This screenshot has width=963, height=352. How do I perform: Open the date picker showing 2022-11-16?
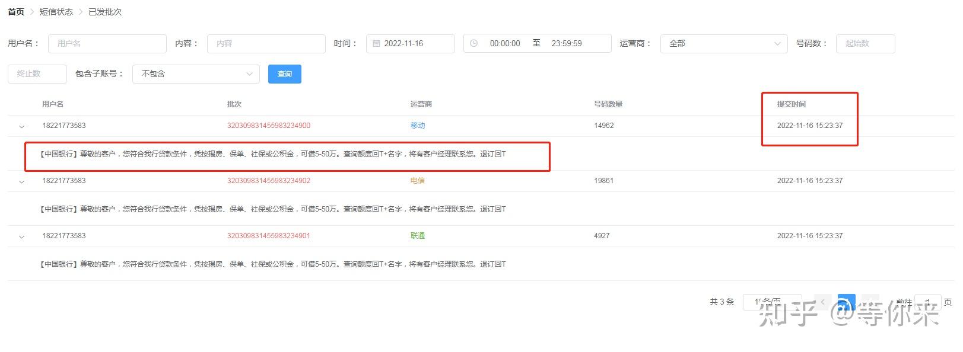click(x=410, y=43)
